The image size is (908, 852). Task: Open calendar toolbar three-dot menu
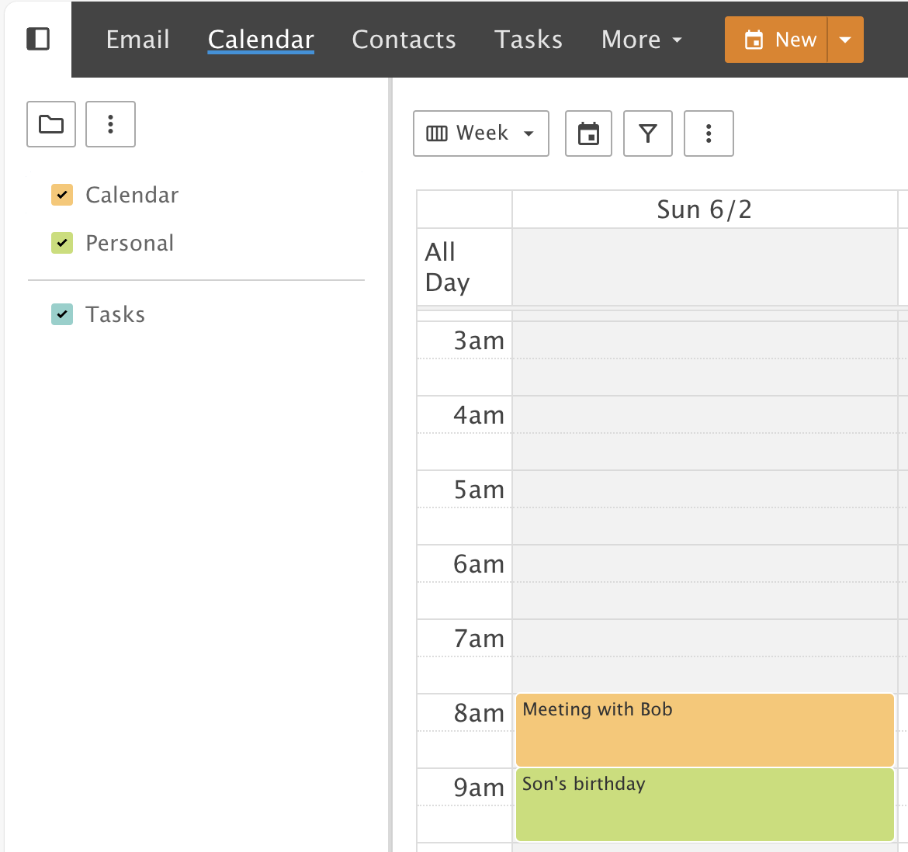coord(709,133)
